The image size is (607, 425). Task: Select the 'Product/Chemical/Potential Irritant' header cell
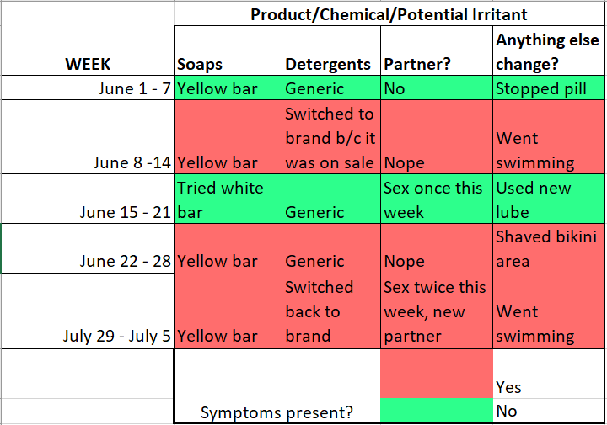click(x=389, y=14)
